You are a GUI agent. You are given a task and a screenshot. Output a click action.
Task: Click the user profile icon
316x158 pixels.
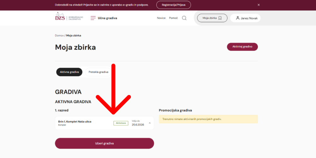[x=238, y=18]
